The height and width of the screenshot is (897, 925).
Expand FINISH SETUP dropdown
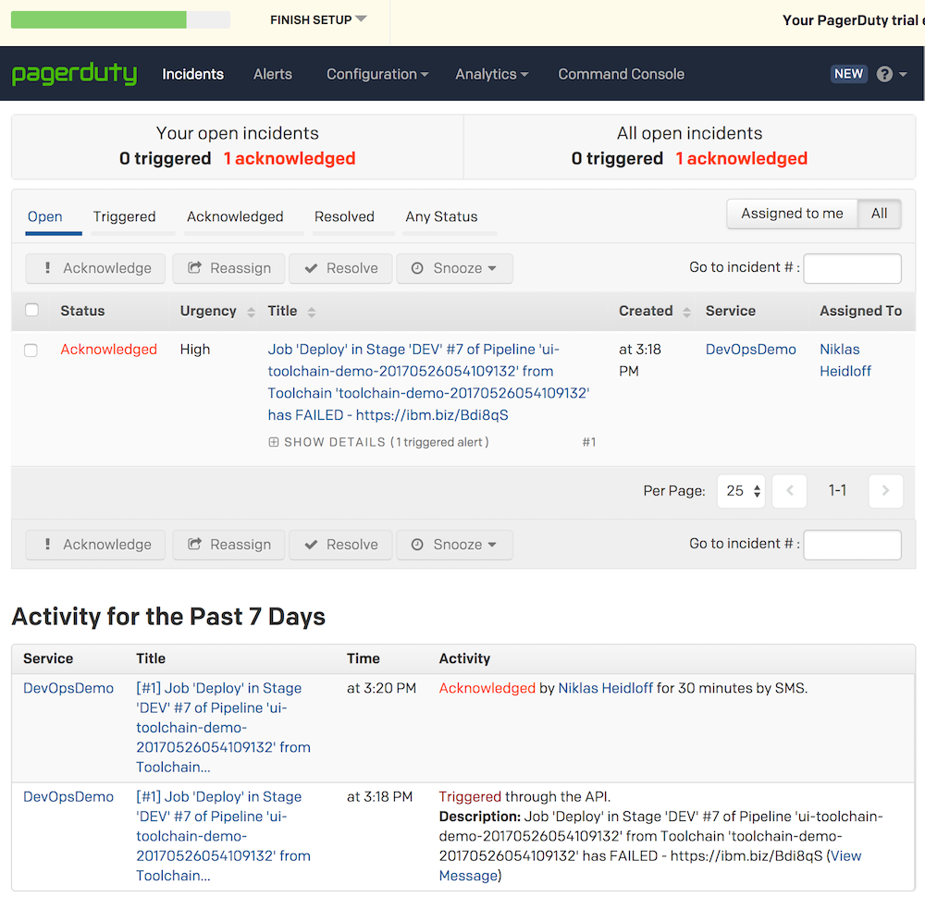click(318, 20)
